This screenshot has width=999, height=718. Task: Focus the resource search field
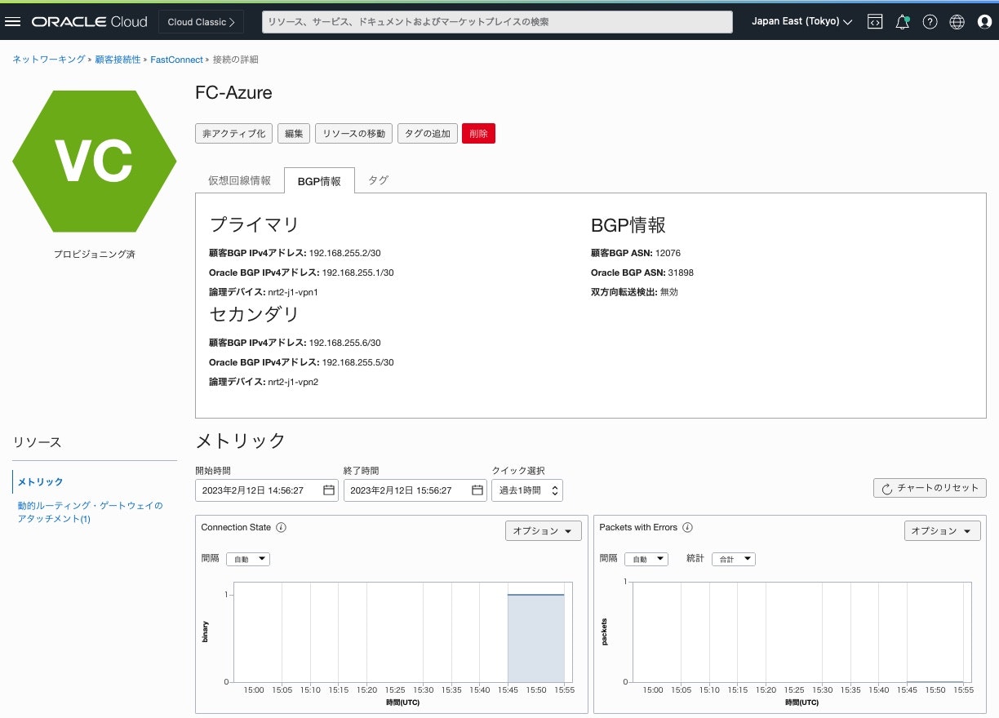click(497, 22)
